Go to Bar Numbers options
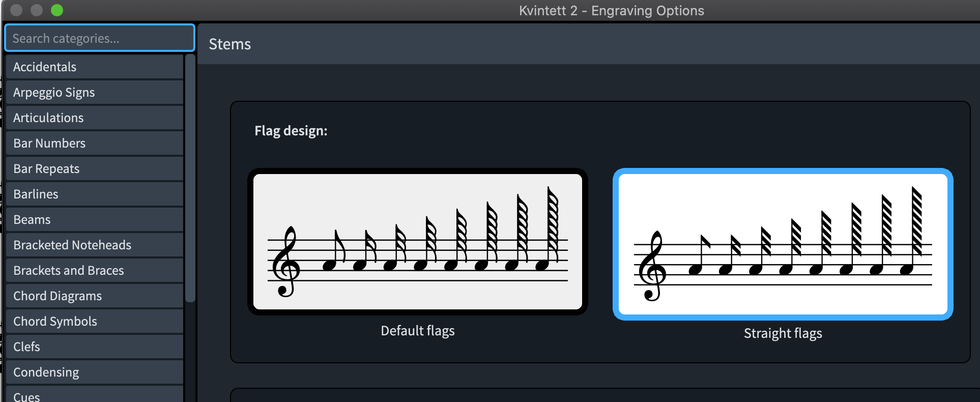The image size is (980, 402). [95, 143]
